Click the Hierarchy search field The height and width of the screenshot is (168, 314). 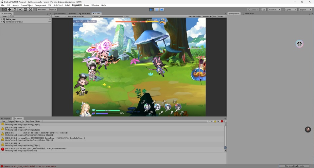30,16
